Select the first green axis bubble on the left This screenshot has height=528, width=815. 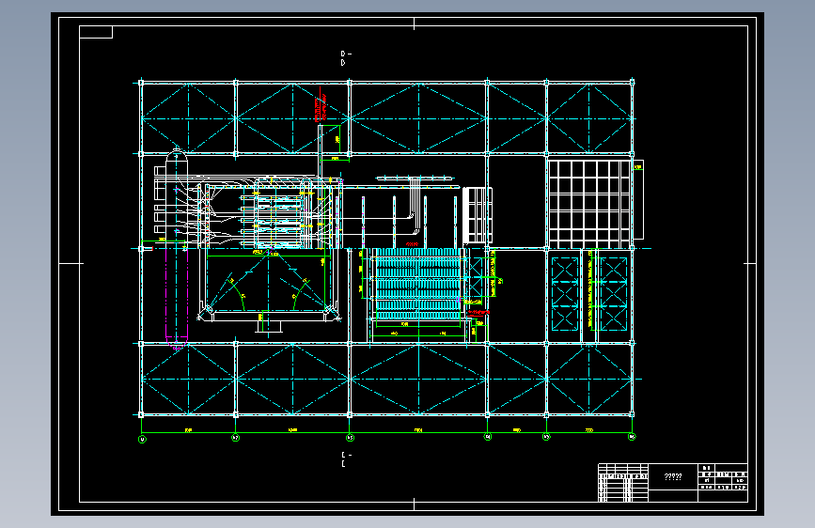click(142, 439)
